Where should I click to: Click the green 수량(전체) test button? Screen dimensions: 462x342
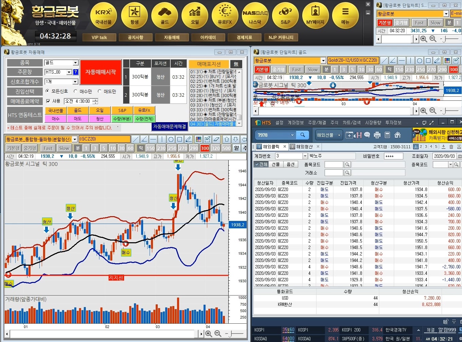144,119
